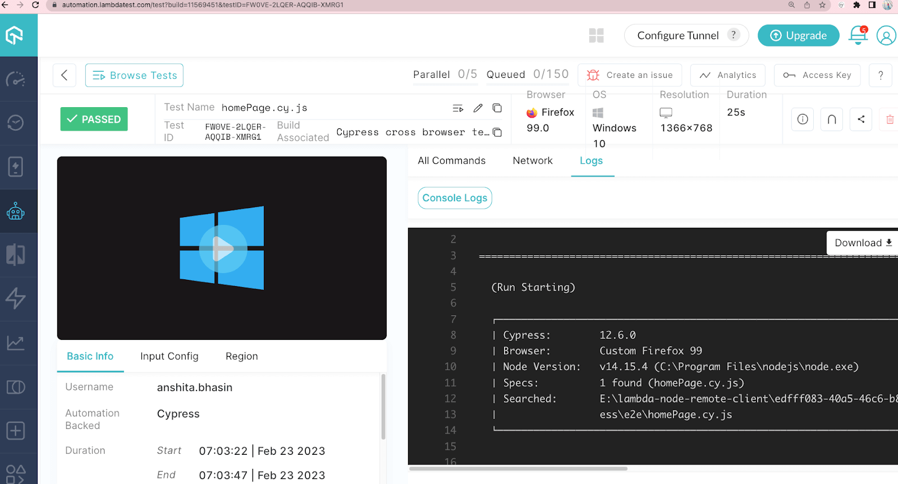898x484 pixels.
Task: Open the grid apps icon in header
Action: [596, 35]
